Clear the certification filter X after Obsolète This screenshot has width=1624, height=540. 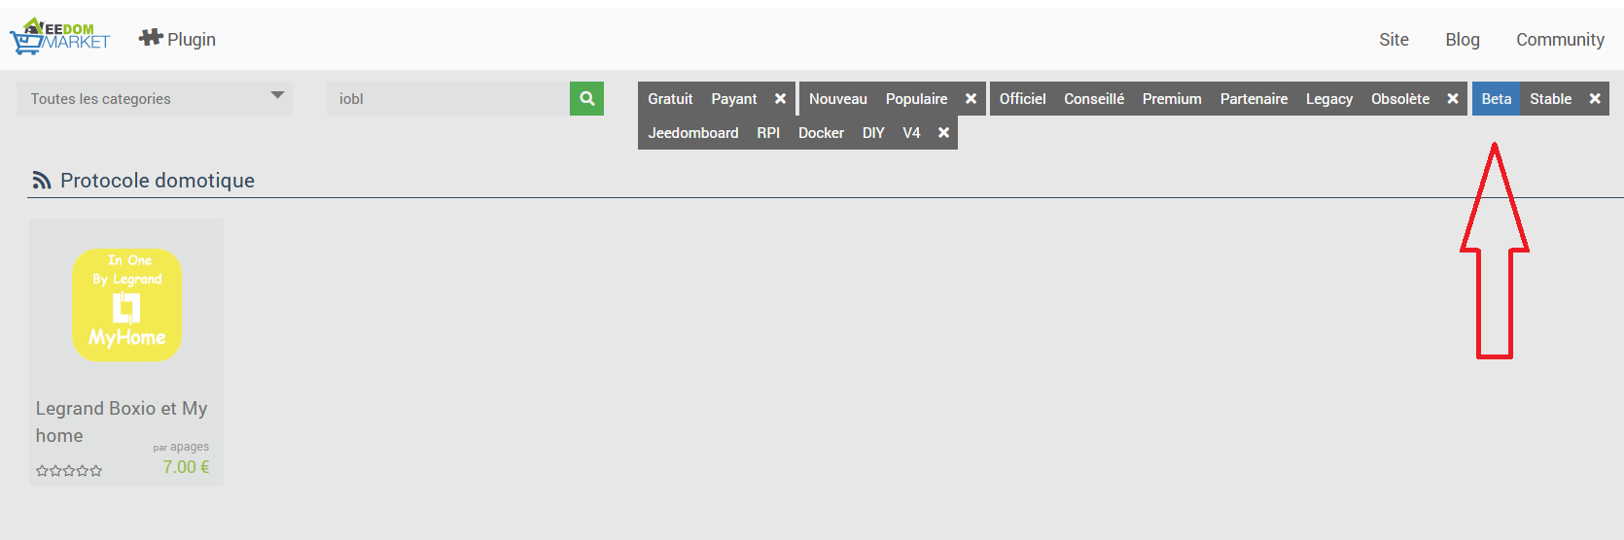(x=1453, y=99)
